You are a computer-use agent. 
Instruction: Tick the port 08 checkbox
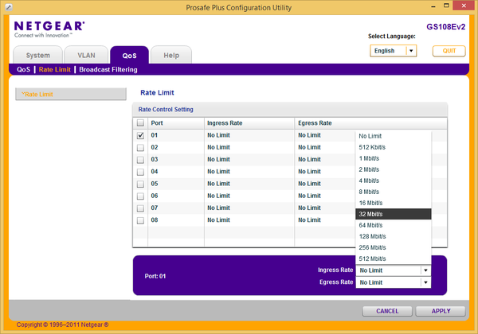coord(141,220)
